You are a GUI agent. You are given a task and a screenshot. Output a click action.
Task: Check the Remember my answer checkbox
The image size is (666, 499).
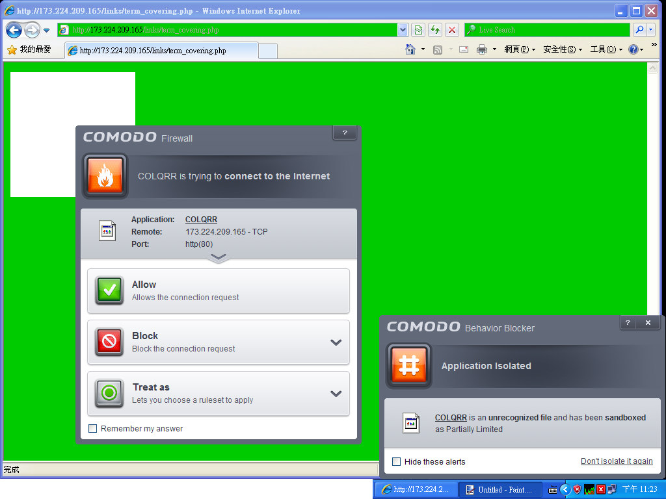point(92,429)
